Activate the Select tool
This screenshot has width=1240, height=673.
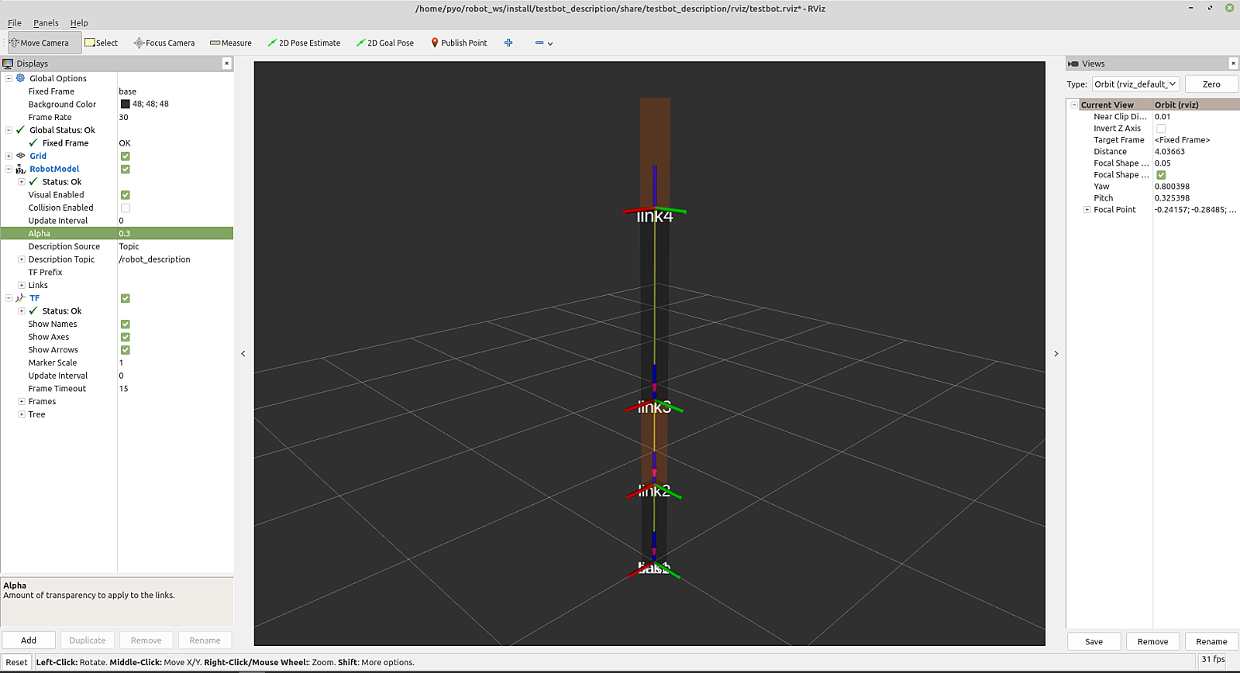[102, 43]
